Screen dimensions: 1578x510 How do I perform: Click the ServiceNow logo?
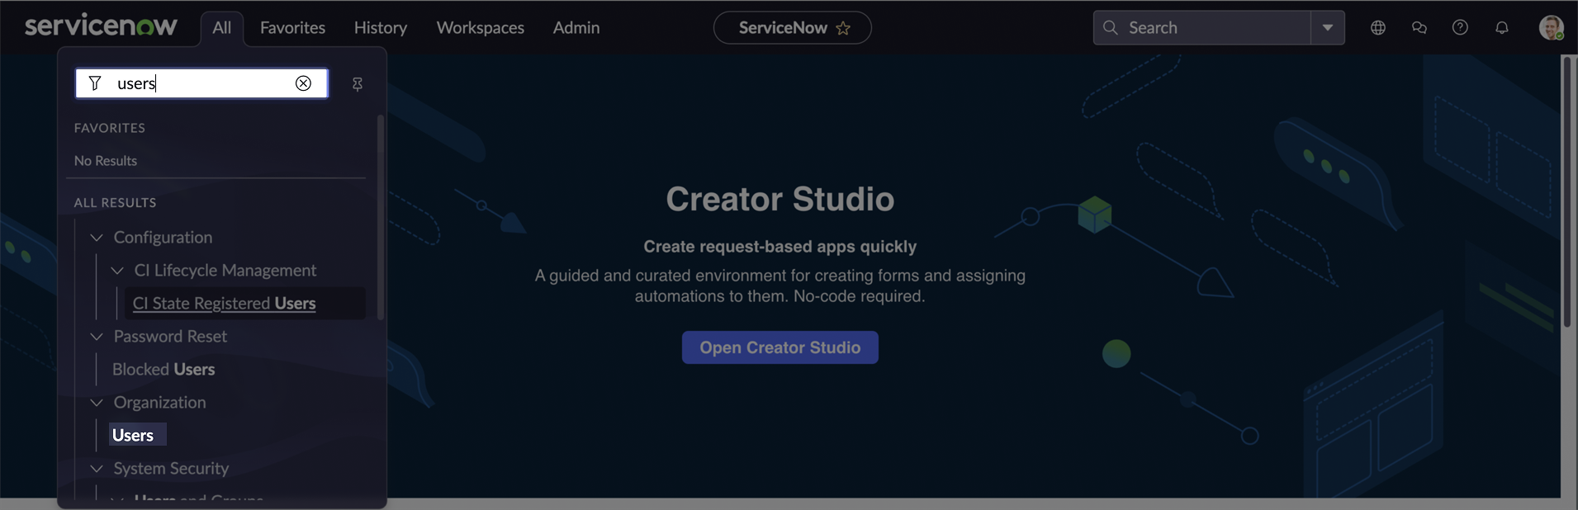[101, 26]
